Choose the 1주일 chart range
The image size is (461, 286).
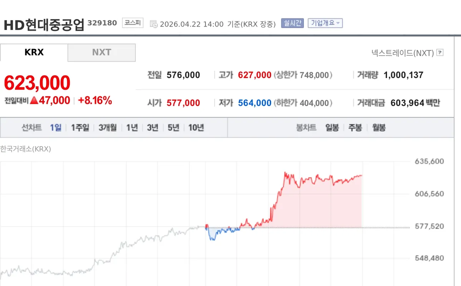pyautogui.click(x=80, y=128)
